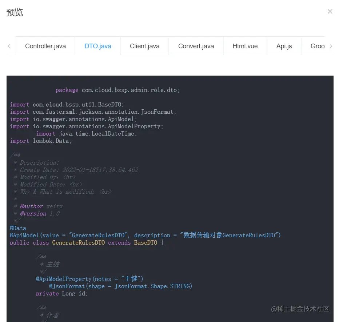Click the @ApiModelProperty(notes = "主键") line
339x322 pixels.
point(89,279)
